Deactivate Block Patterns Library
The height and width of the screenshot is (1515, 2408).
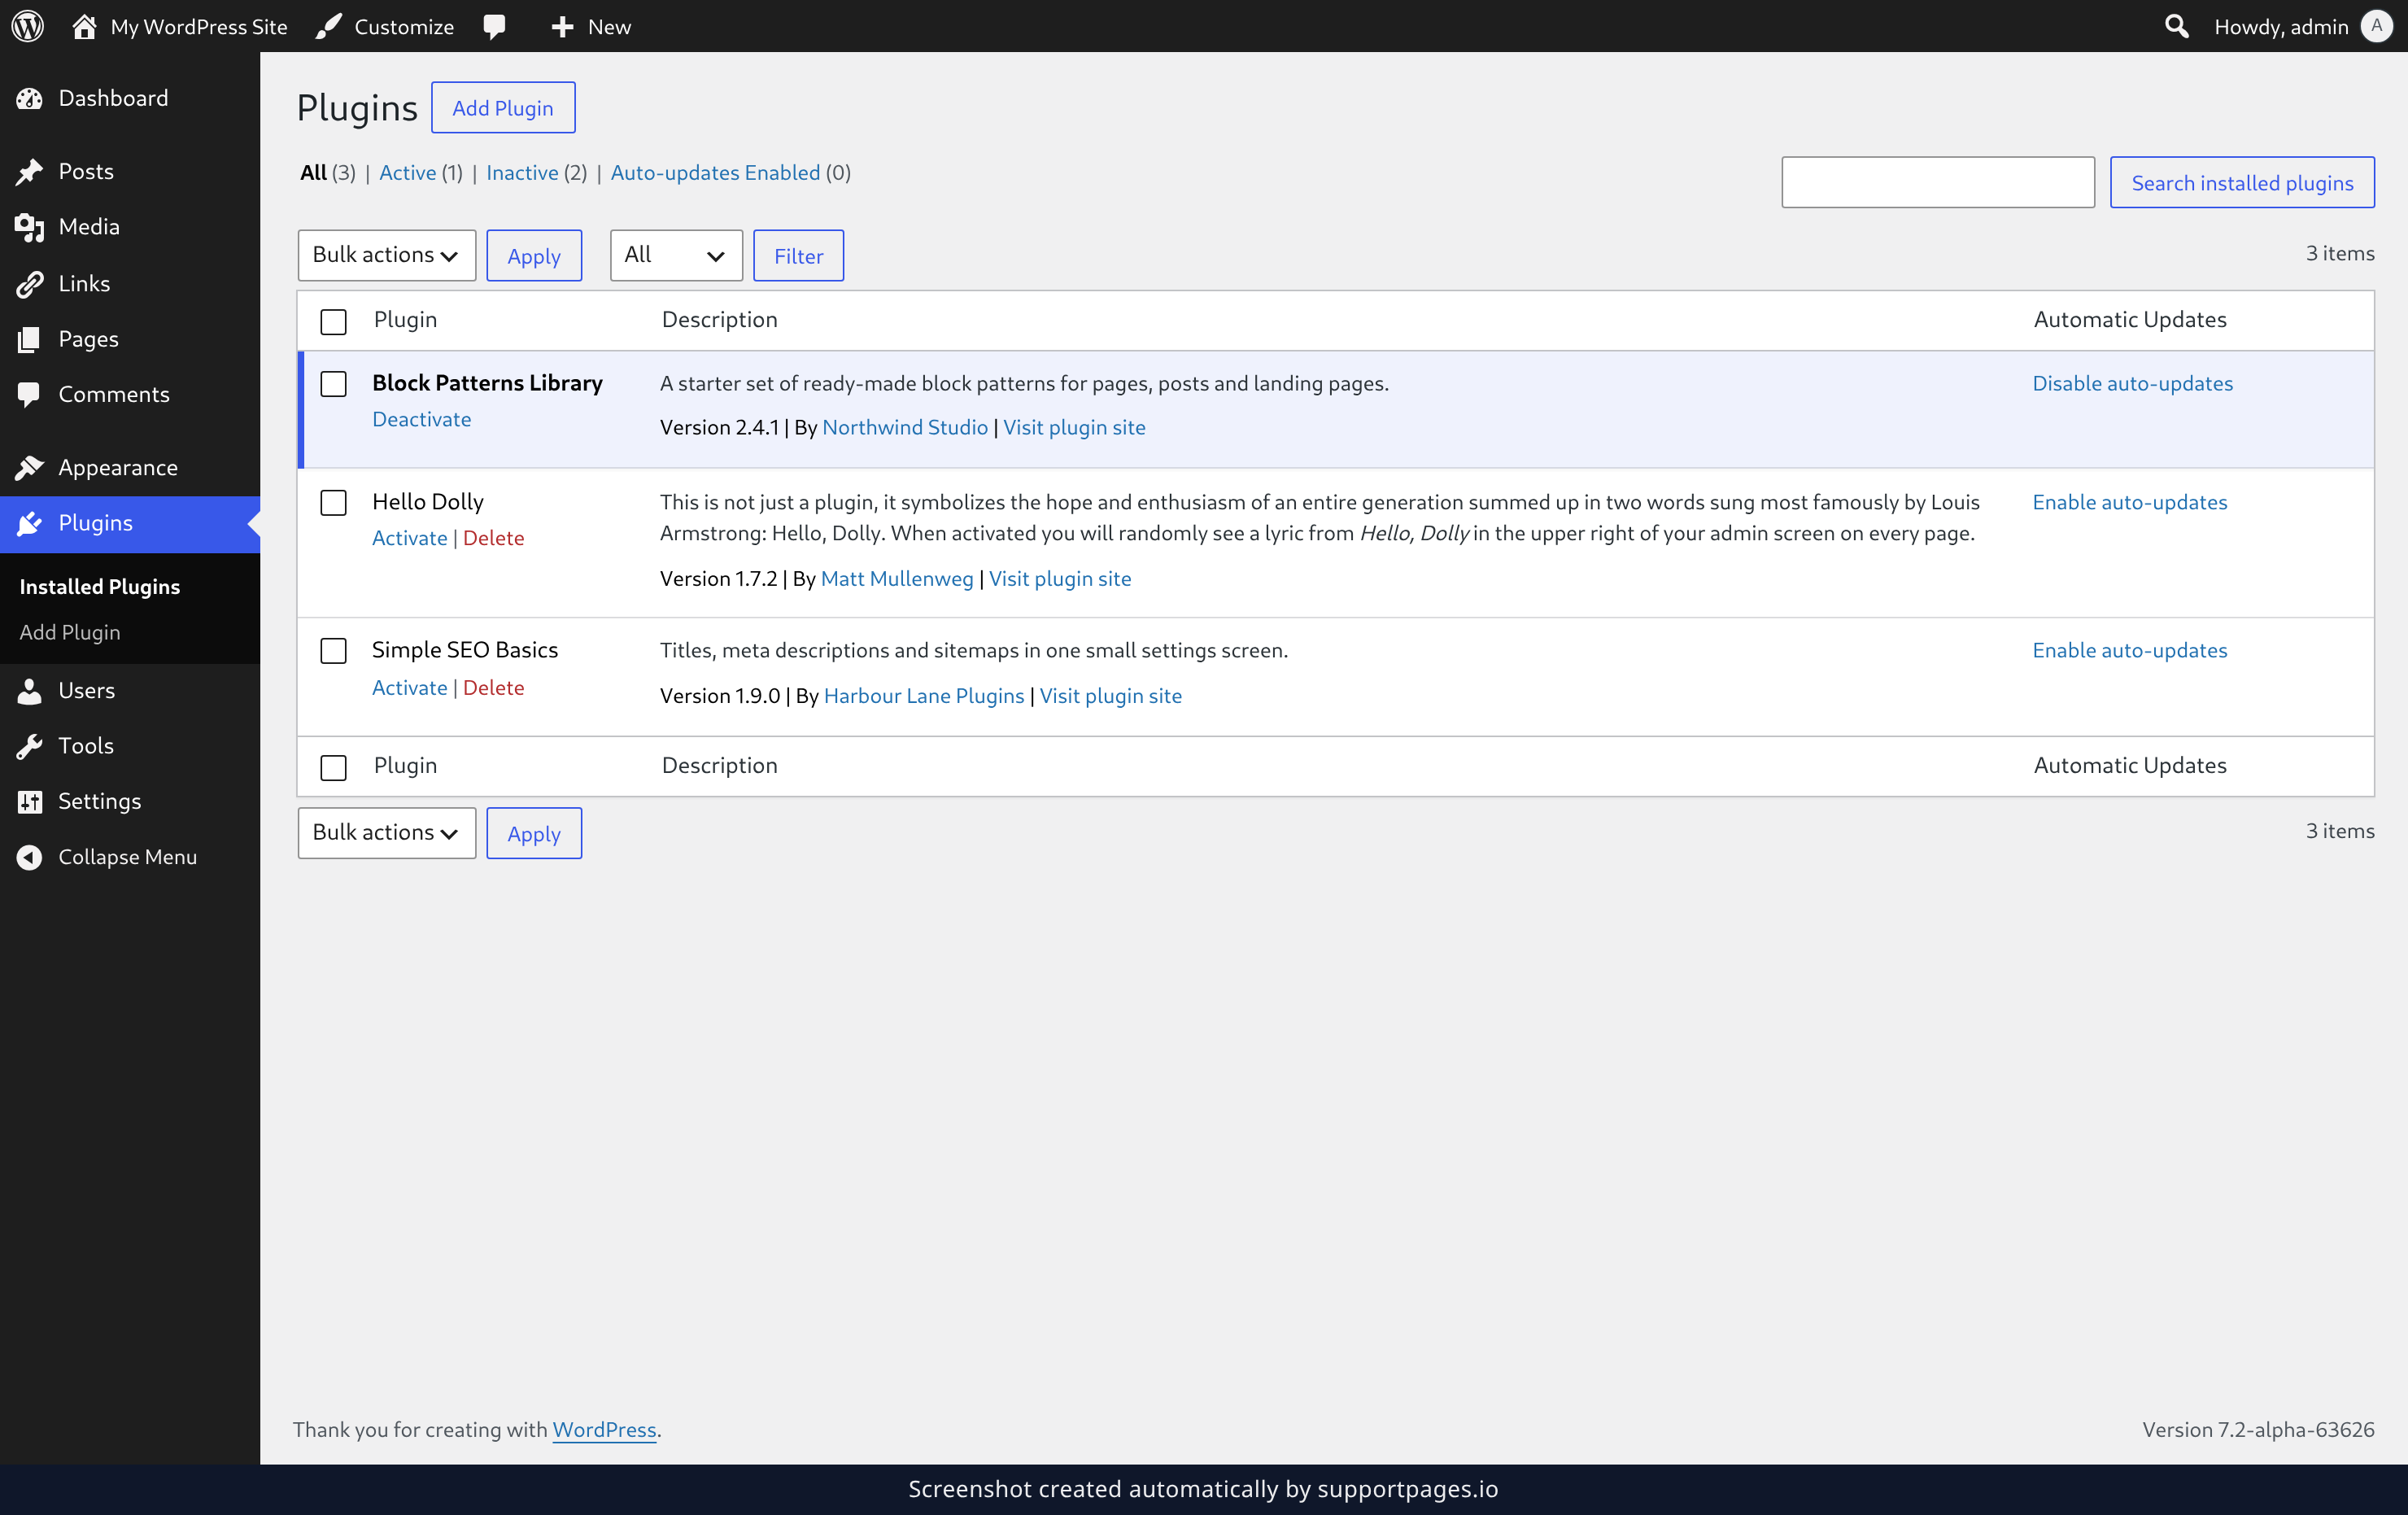click(421, 419)
